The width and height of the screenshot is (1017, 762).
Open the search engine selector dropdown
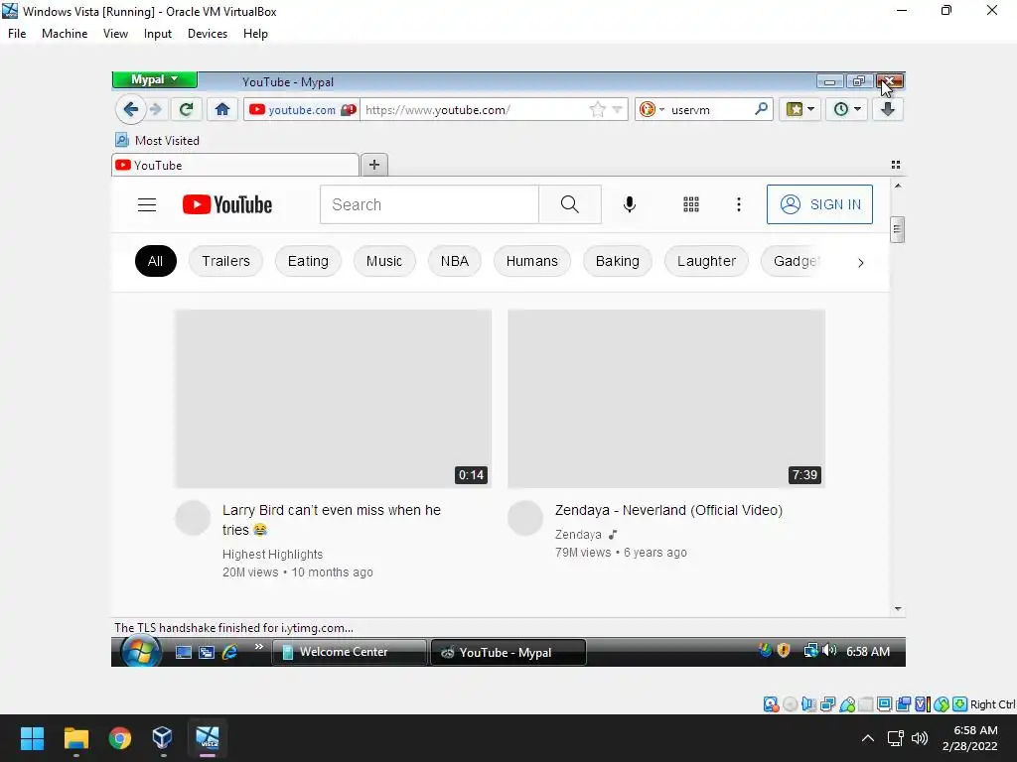(652, 109)
